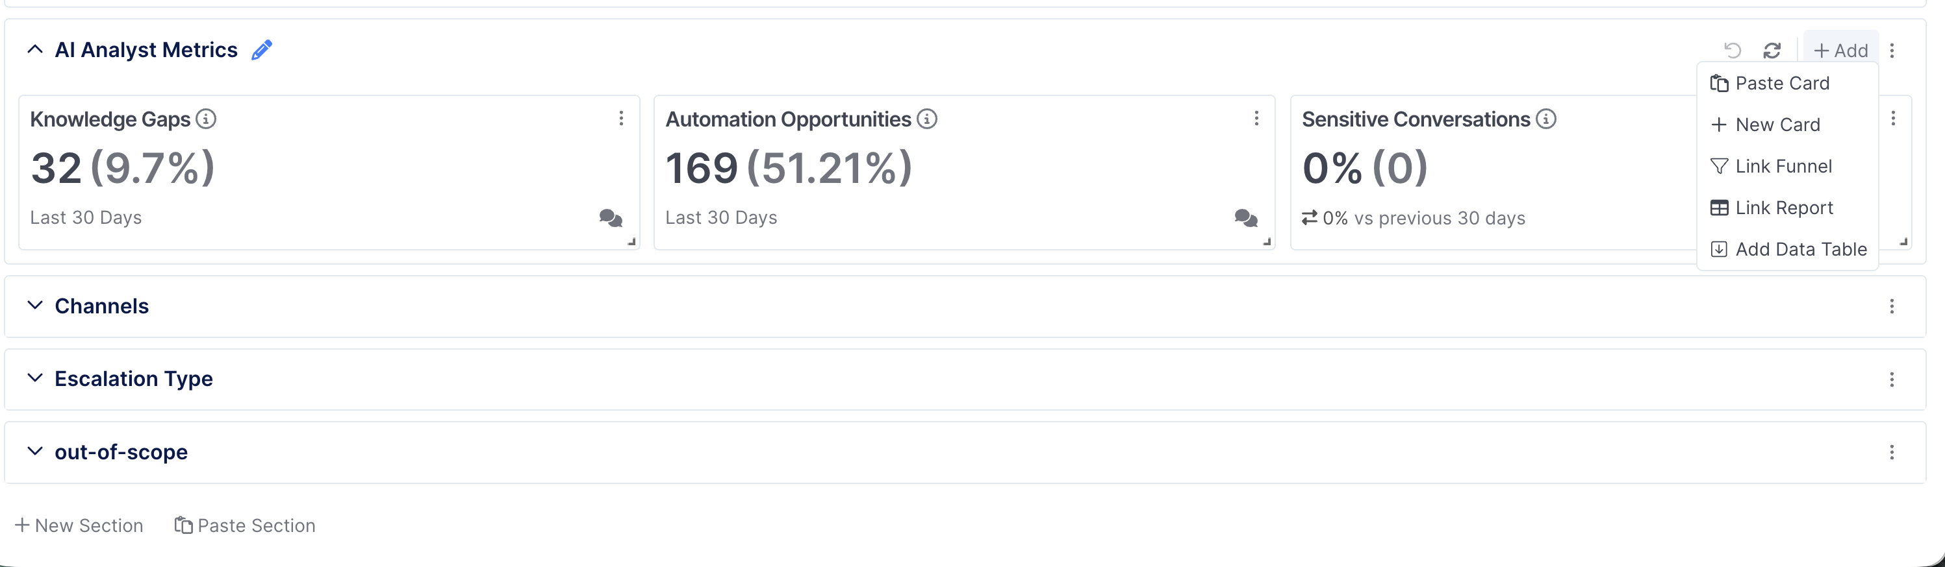Click the pencil icon beside AI Analyst Metrics

pos(262,50)
